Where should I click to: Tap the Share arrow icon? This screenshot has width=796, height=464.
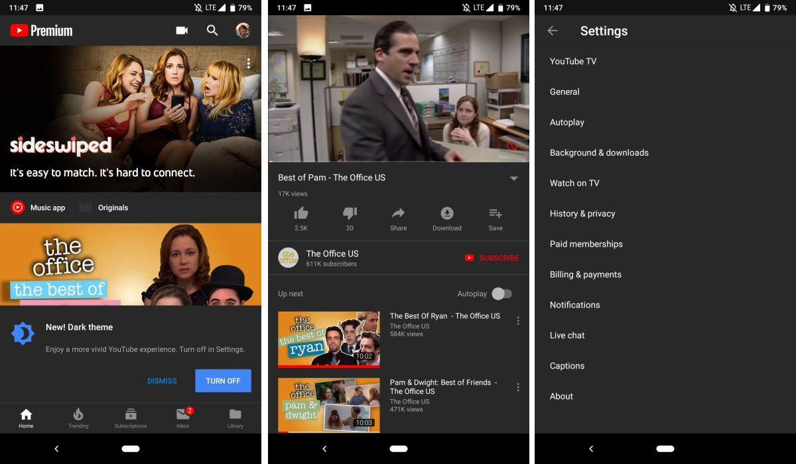tap(398, 213)
